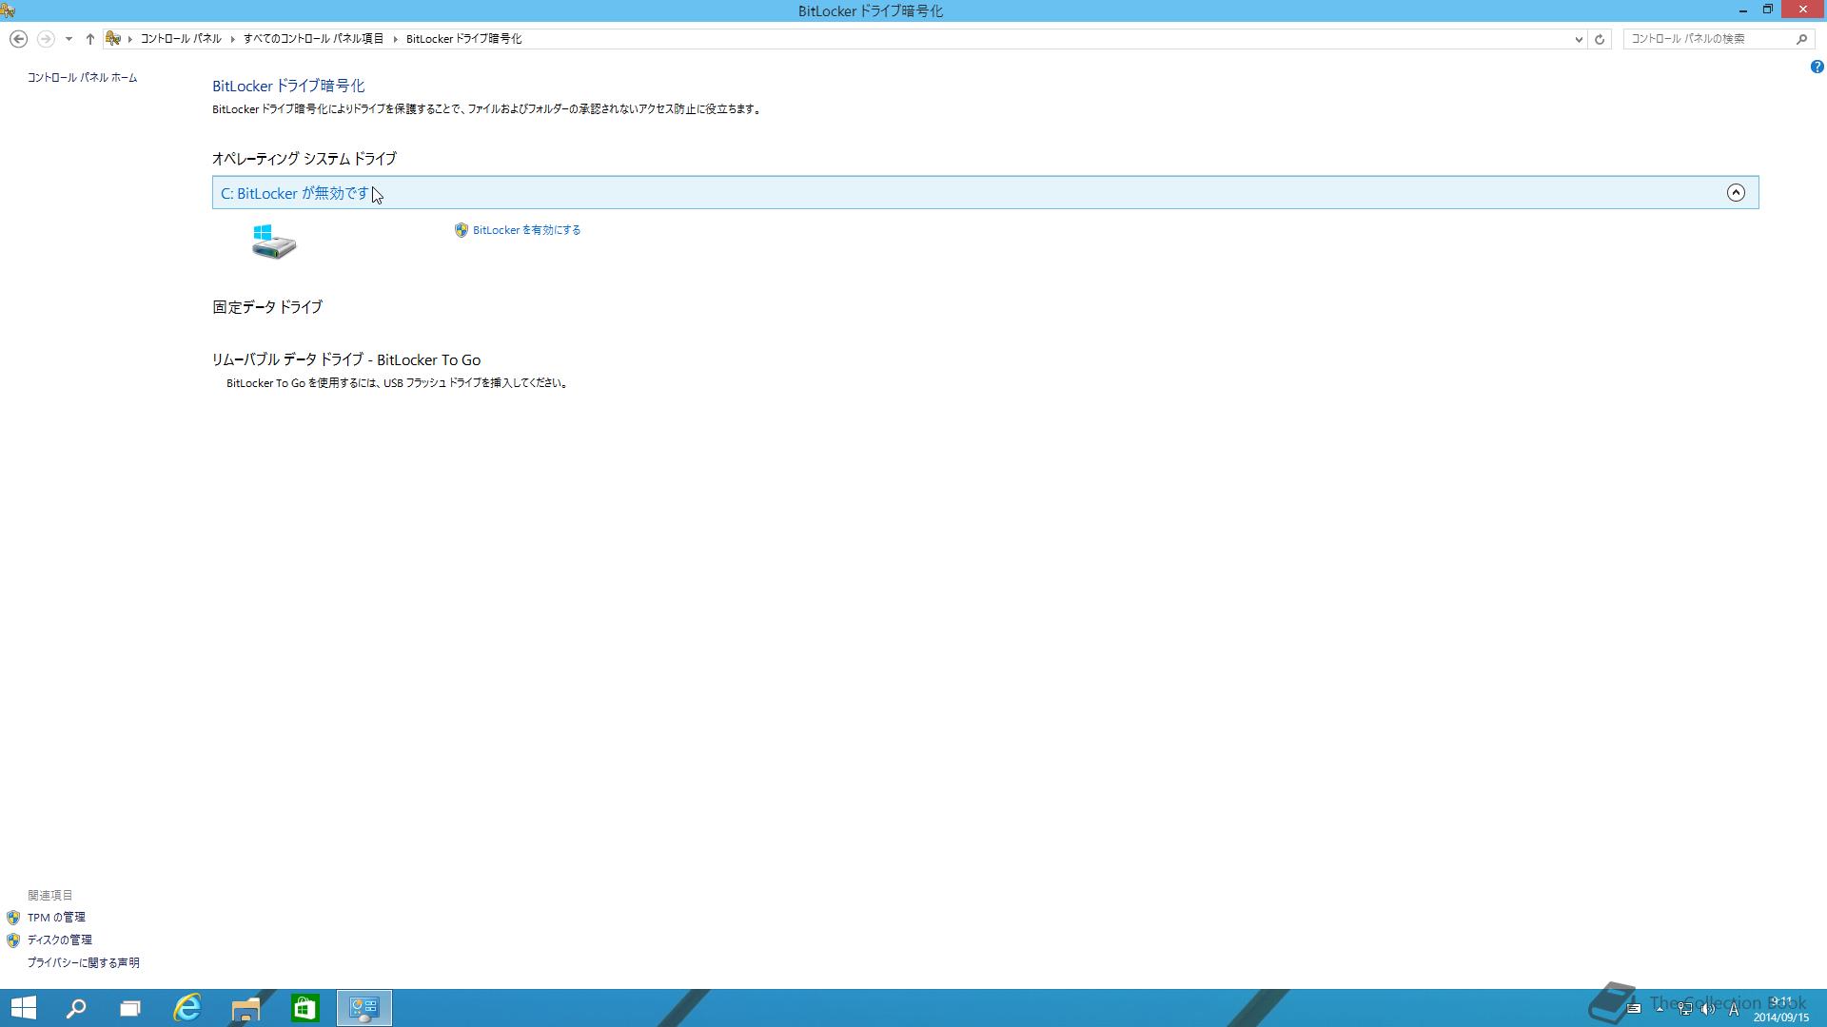Open the recent locations dropdown arrow

click(x=69, y=39)
